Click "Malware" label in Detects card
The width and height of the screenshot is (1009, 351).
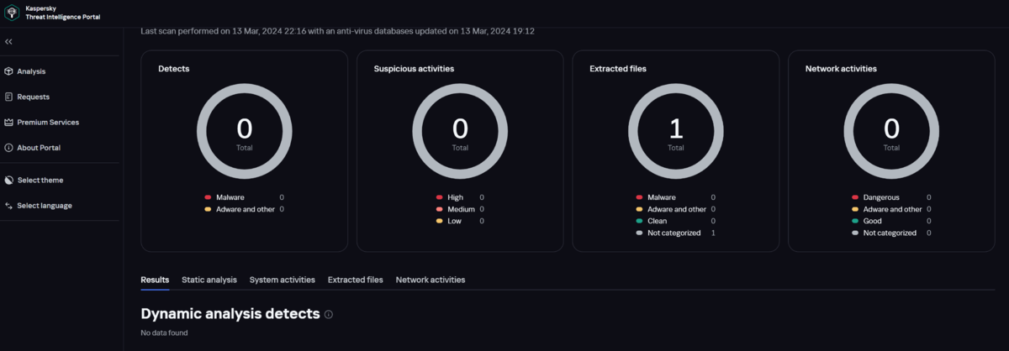pos(230,197)
